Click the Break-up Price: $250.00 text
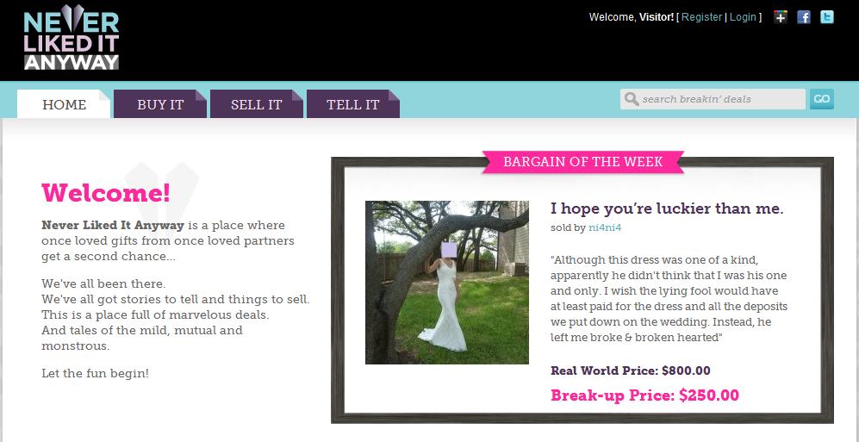The width and height of the screenshot is (859, 442). click(x=644, y=395)
